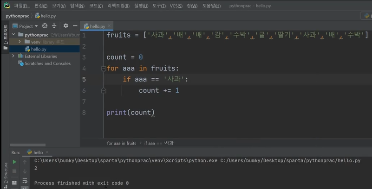This screenshot has height=189, width=372.
Task: Open the 도움말 menu
Action: coord(211,6)
